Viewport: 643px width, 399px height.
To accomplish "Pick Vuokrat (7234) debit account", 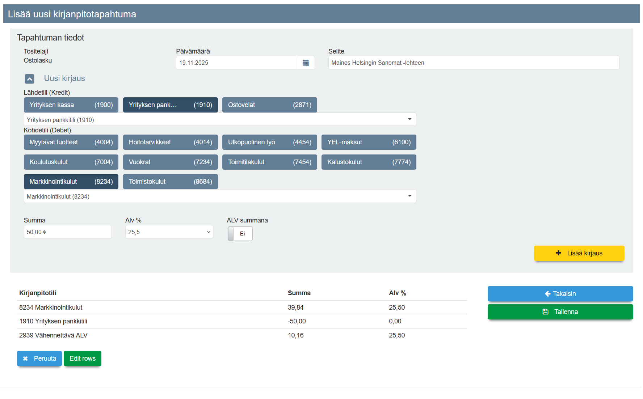I will [x=170, y=162].
